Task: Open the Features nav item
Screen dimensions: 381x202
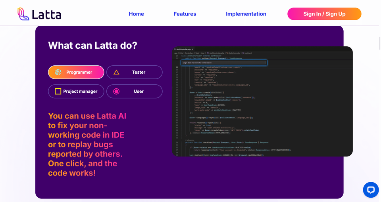Action: (185, 14)
